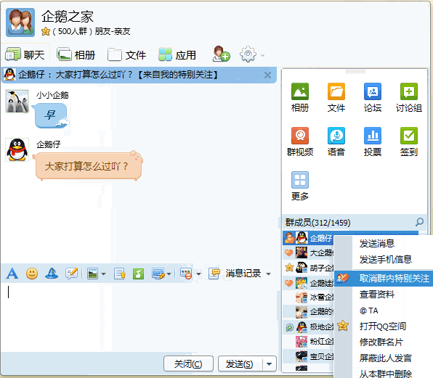Click the right panel drag handle dots
The width and height of the screenshot is (433, 378).
355,71
